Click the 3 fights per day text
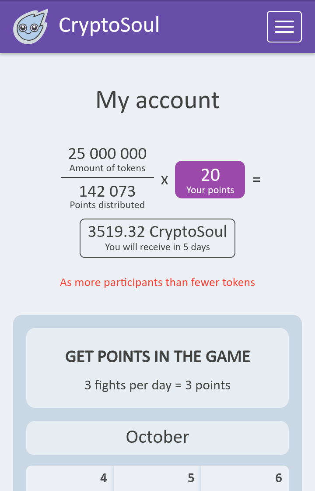Image resolution: width=315 pixels, height=491 pixels. pyautogui.click(x=157, y=385)
